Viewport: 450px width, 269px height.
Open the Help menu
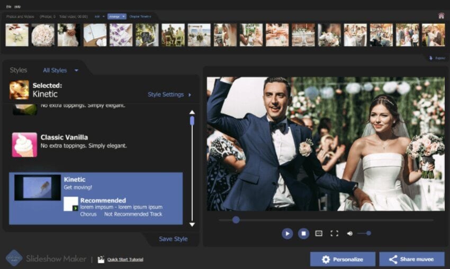[17, 6]
